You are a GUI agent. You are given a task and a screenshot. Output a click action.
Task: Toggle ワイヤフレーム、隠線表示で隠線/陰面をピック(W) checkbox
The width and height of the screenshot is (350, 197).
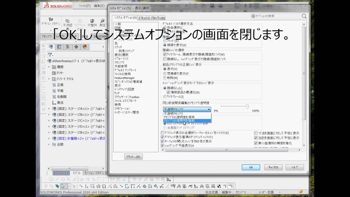(x=165, y=54)
